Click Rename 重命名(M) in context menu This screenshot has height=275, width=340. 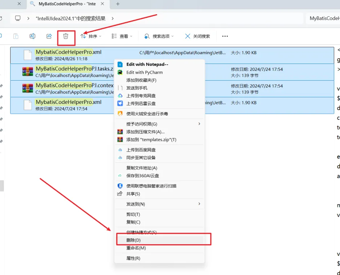(x=159, y=248)
